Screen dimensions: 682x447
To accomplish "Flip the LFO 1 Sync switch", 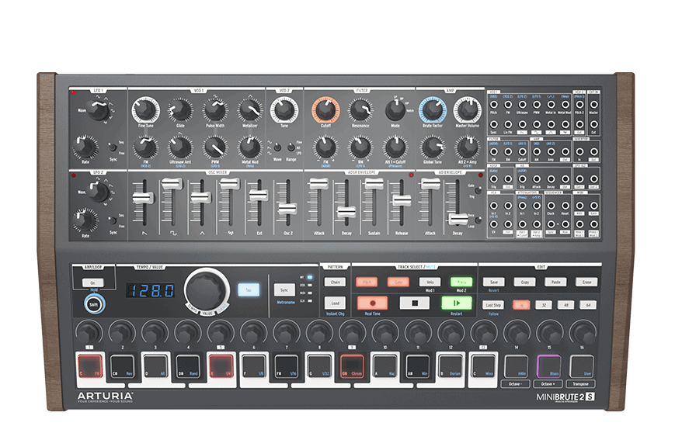I will [113, 147].
